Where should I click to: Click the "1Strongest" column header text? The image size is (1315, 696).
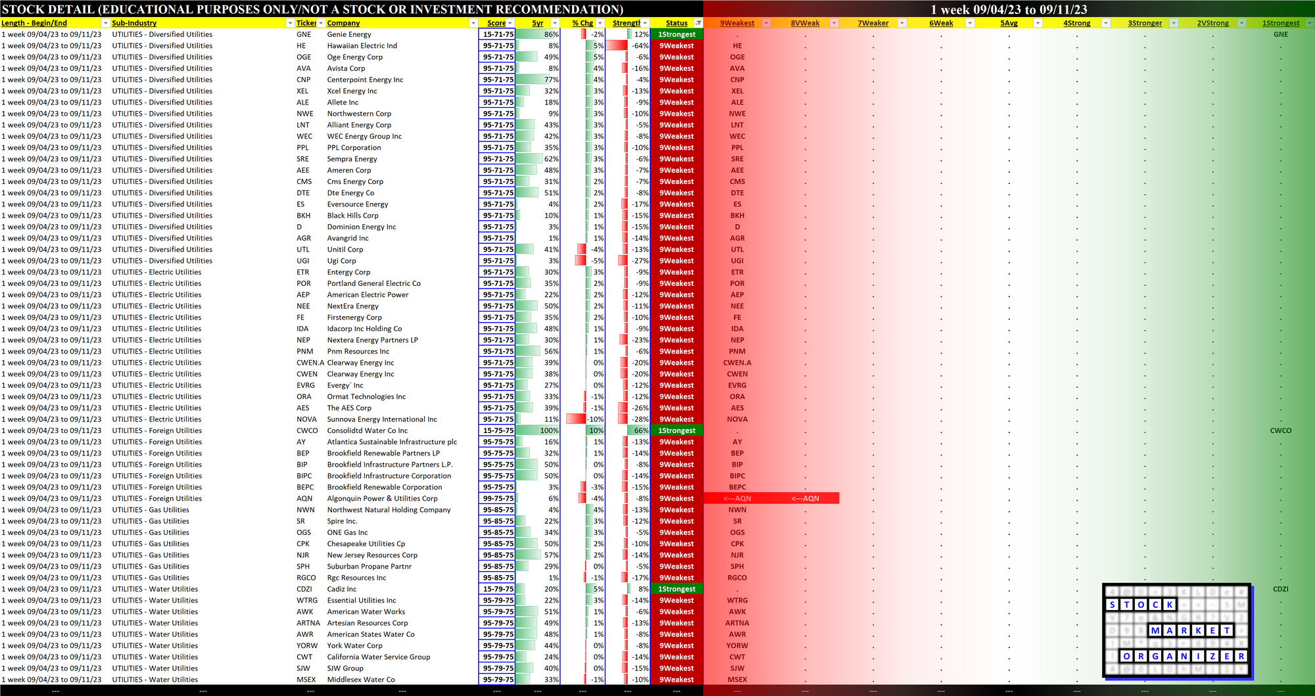[x=1281, y=23]
